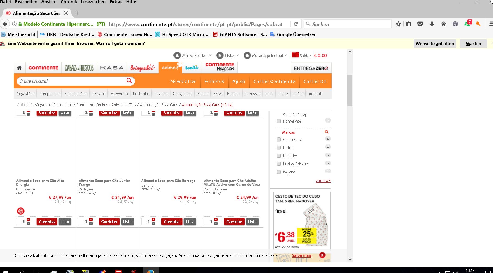This screenshot has width=493, height=273.
Task: Open the EntregaZero banner
Action: (x=311, y=68)
